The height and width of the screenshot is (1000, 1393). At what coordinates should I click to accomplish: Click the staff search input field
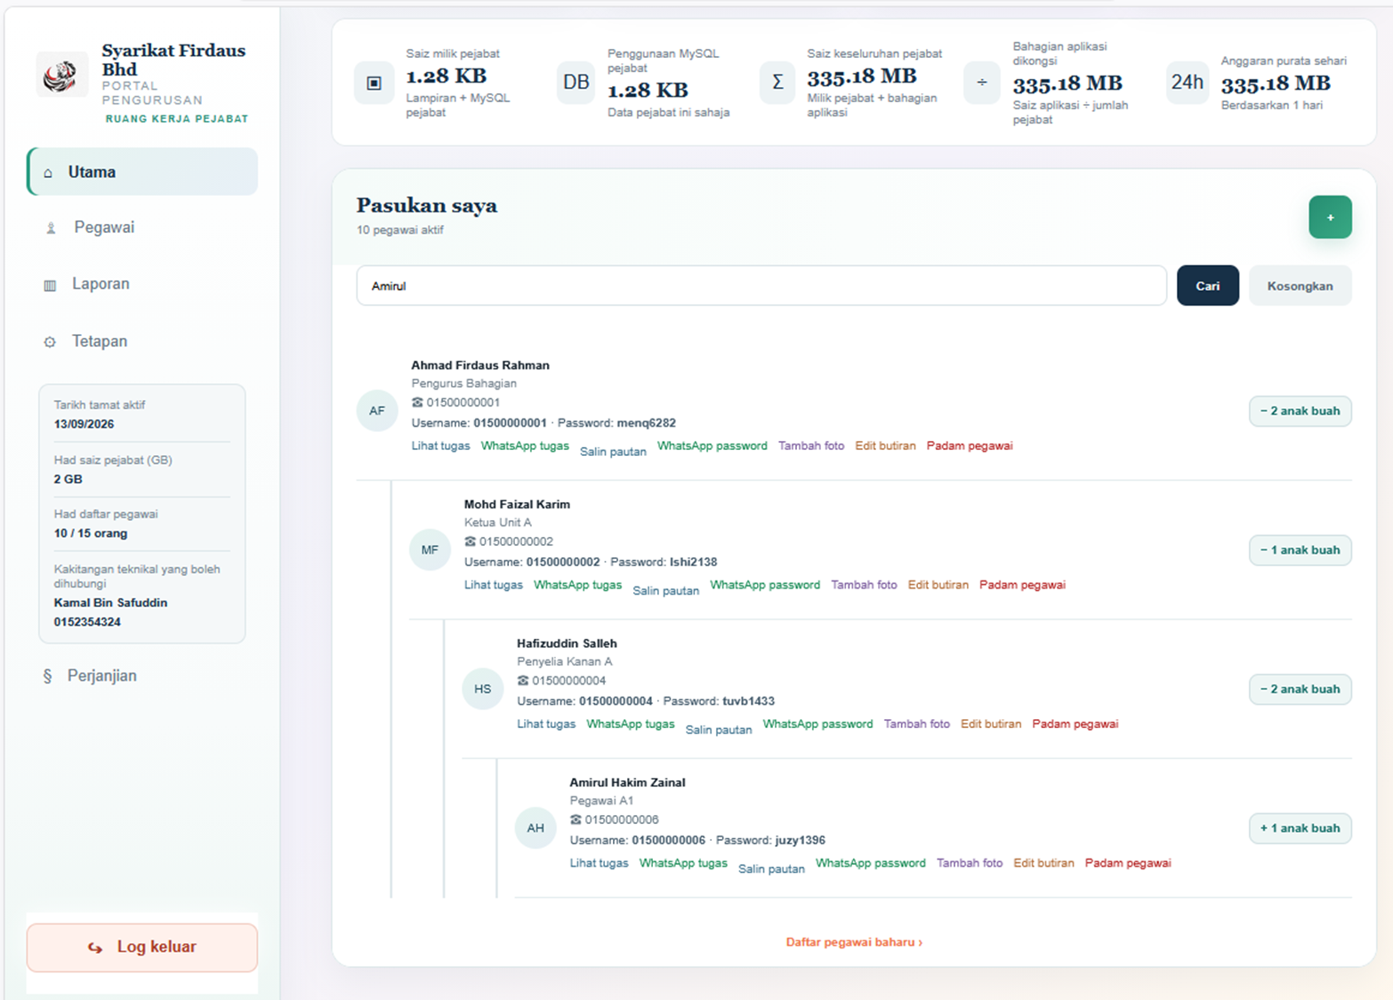click(x=761, y=285)
